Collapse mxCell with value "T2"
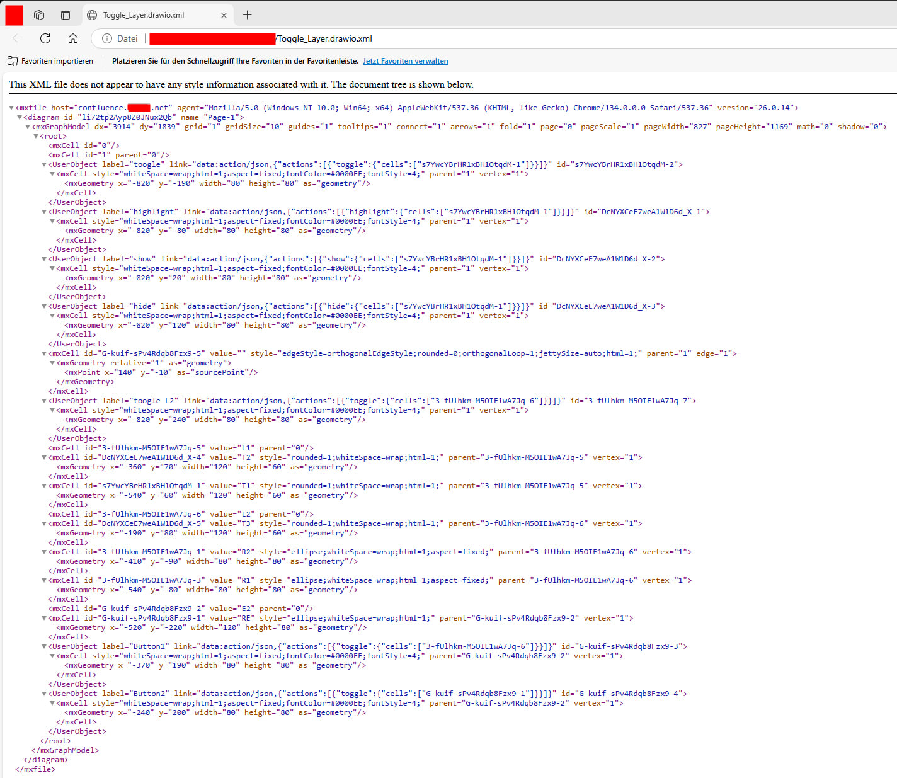 pyautogui.click(x=44, y=457)
